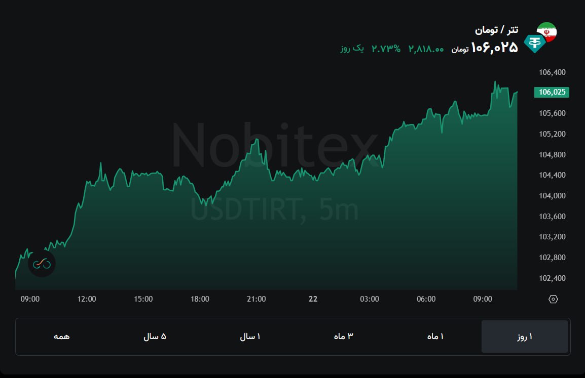Select the ۱ روز time range tab
This screenshot has width=585, height=378.
click(x=525, y=337)
